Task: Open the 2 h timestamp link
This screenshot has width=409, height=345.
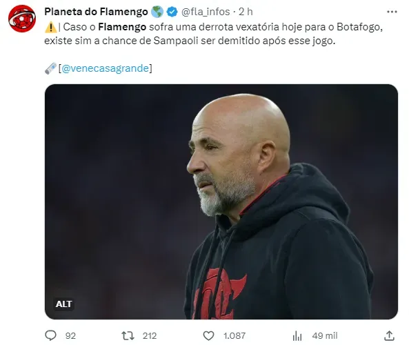Action: pyautogui.click(x=246, y=12)
